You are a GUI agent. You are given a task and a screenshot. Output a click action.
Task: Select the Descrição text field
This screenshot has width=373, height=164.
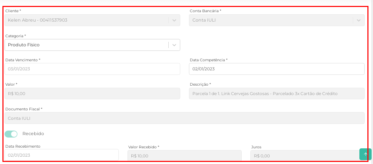point(277,94)
